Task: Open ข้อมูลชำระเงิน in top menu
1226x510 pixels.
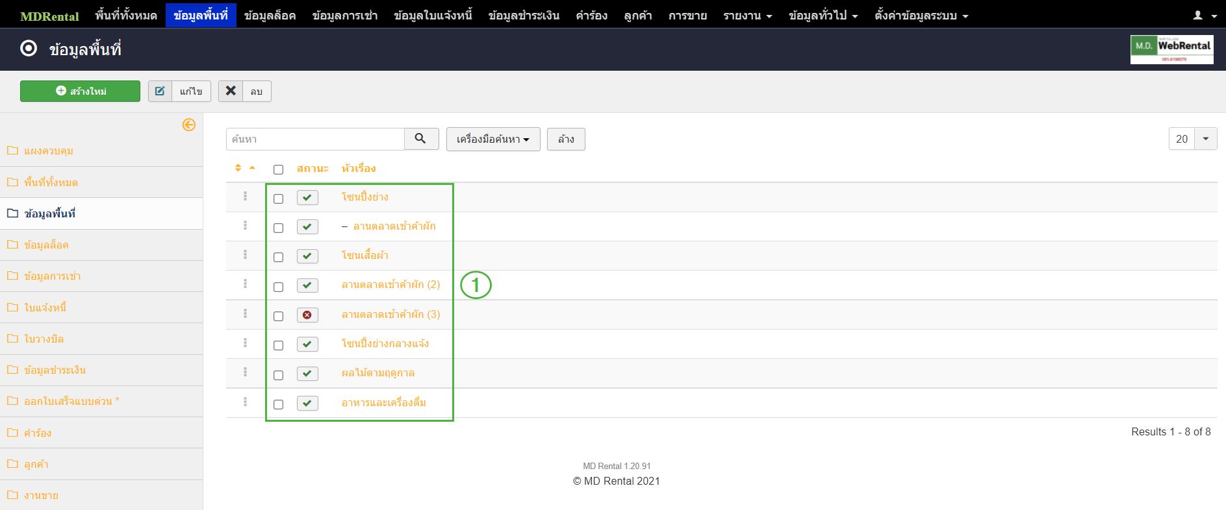Action: click(x=524, y=15)
